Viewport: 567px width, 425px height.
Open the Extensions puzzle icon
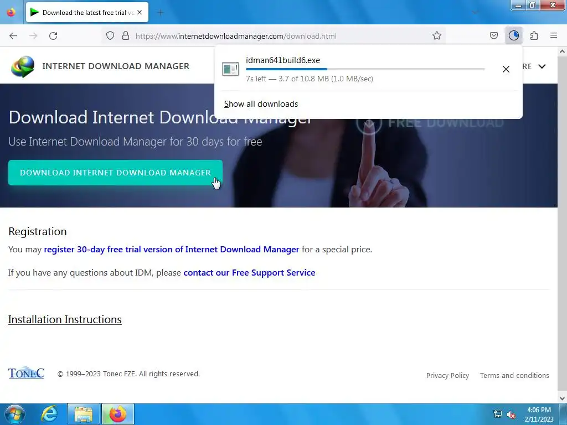[534, 35]
